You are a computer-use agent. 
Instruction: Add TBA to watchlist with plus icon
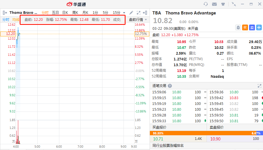(259, 27)
